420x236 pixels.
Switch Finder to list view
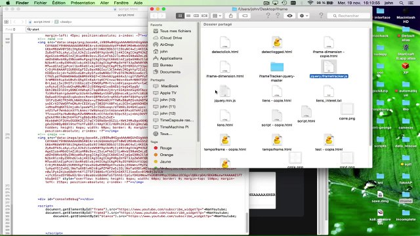tap(188, 16)
